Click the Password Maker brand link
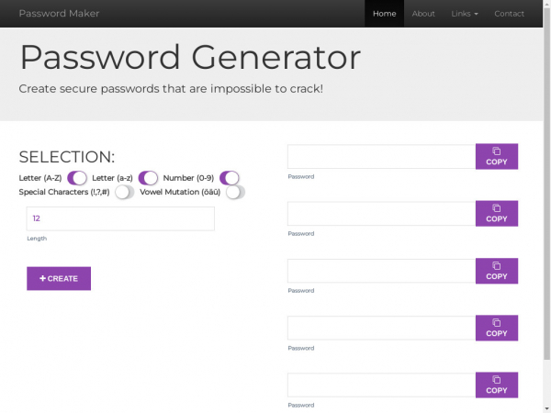Viewport: 551px width, 413px height. [59, 14]
